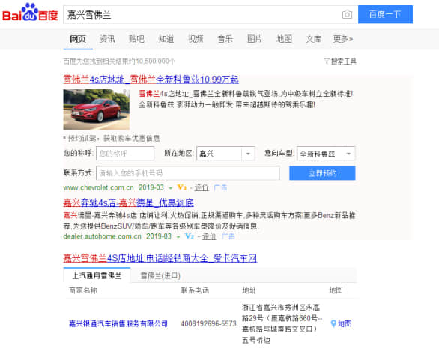Open the camera image search icon
Viewport: 439px width, 348px height.
pos(347,14)
